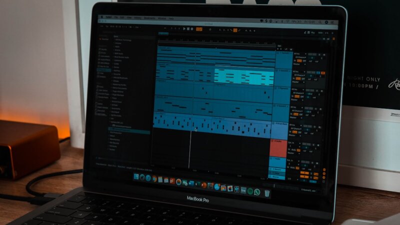Open seventh track Ext. In input dropdown
The height and width of the screenshot is (225, 400).
pos(293,160)
